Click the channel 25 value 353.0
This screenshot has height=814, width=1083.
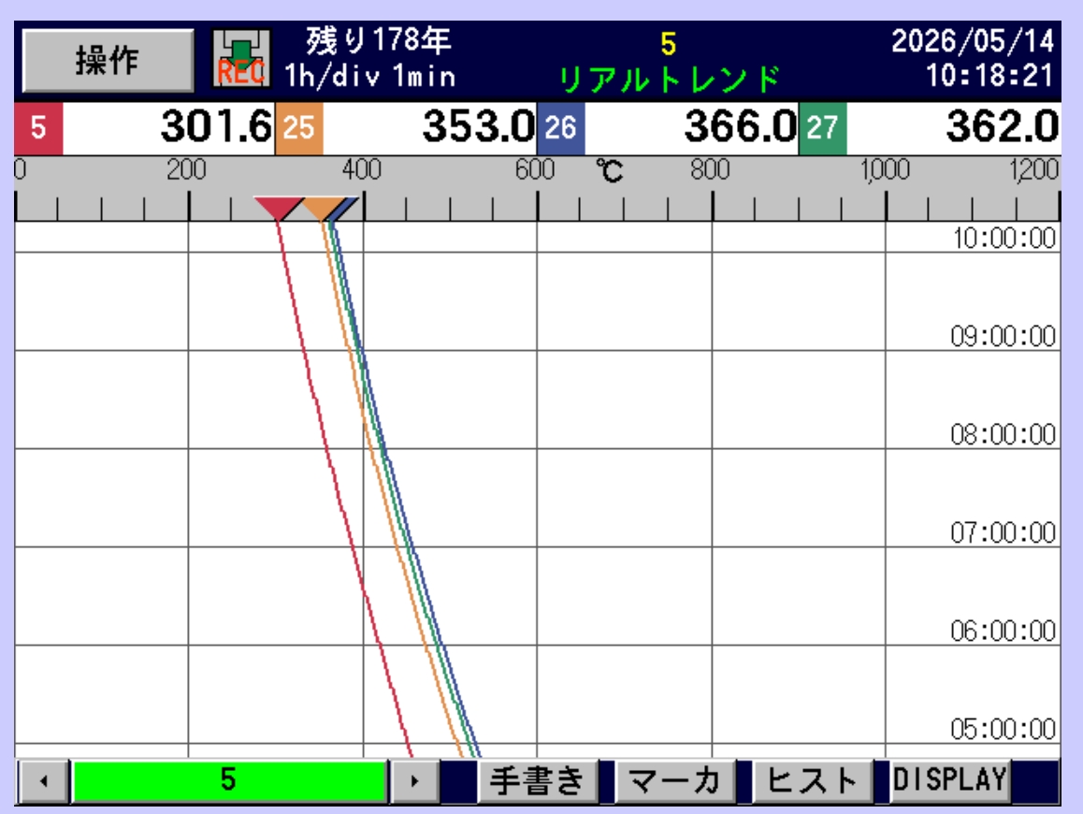[479, 127]
